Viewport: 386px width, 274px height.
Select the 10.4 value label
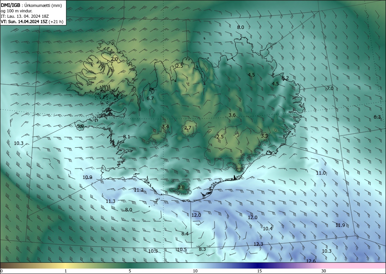267,229
